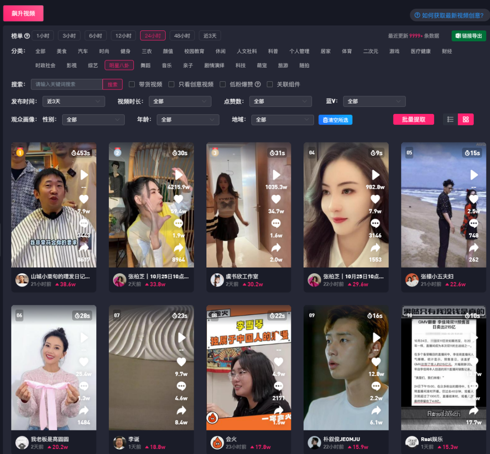Check the 只看创意视频 option

pos(171,84)
